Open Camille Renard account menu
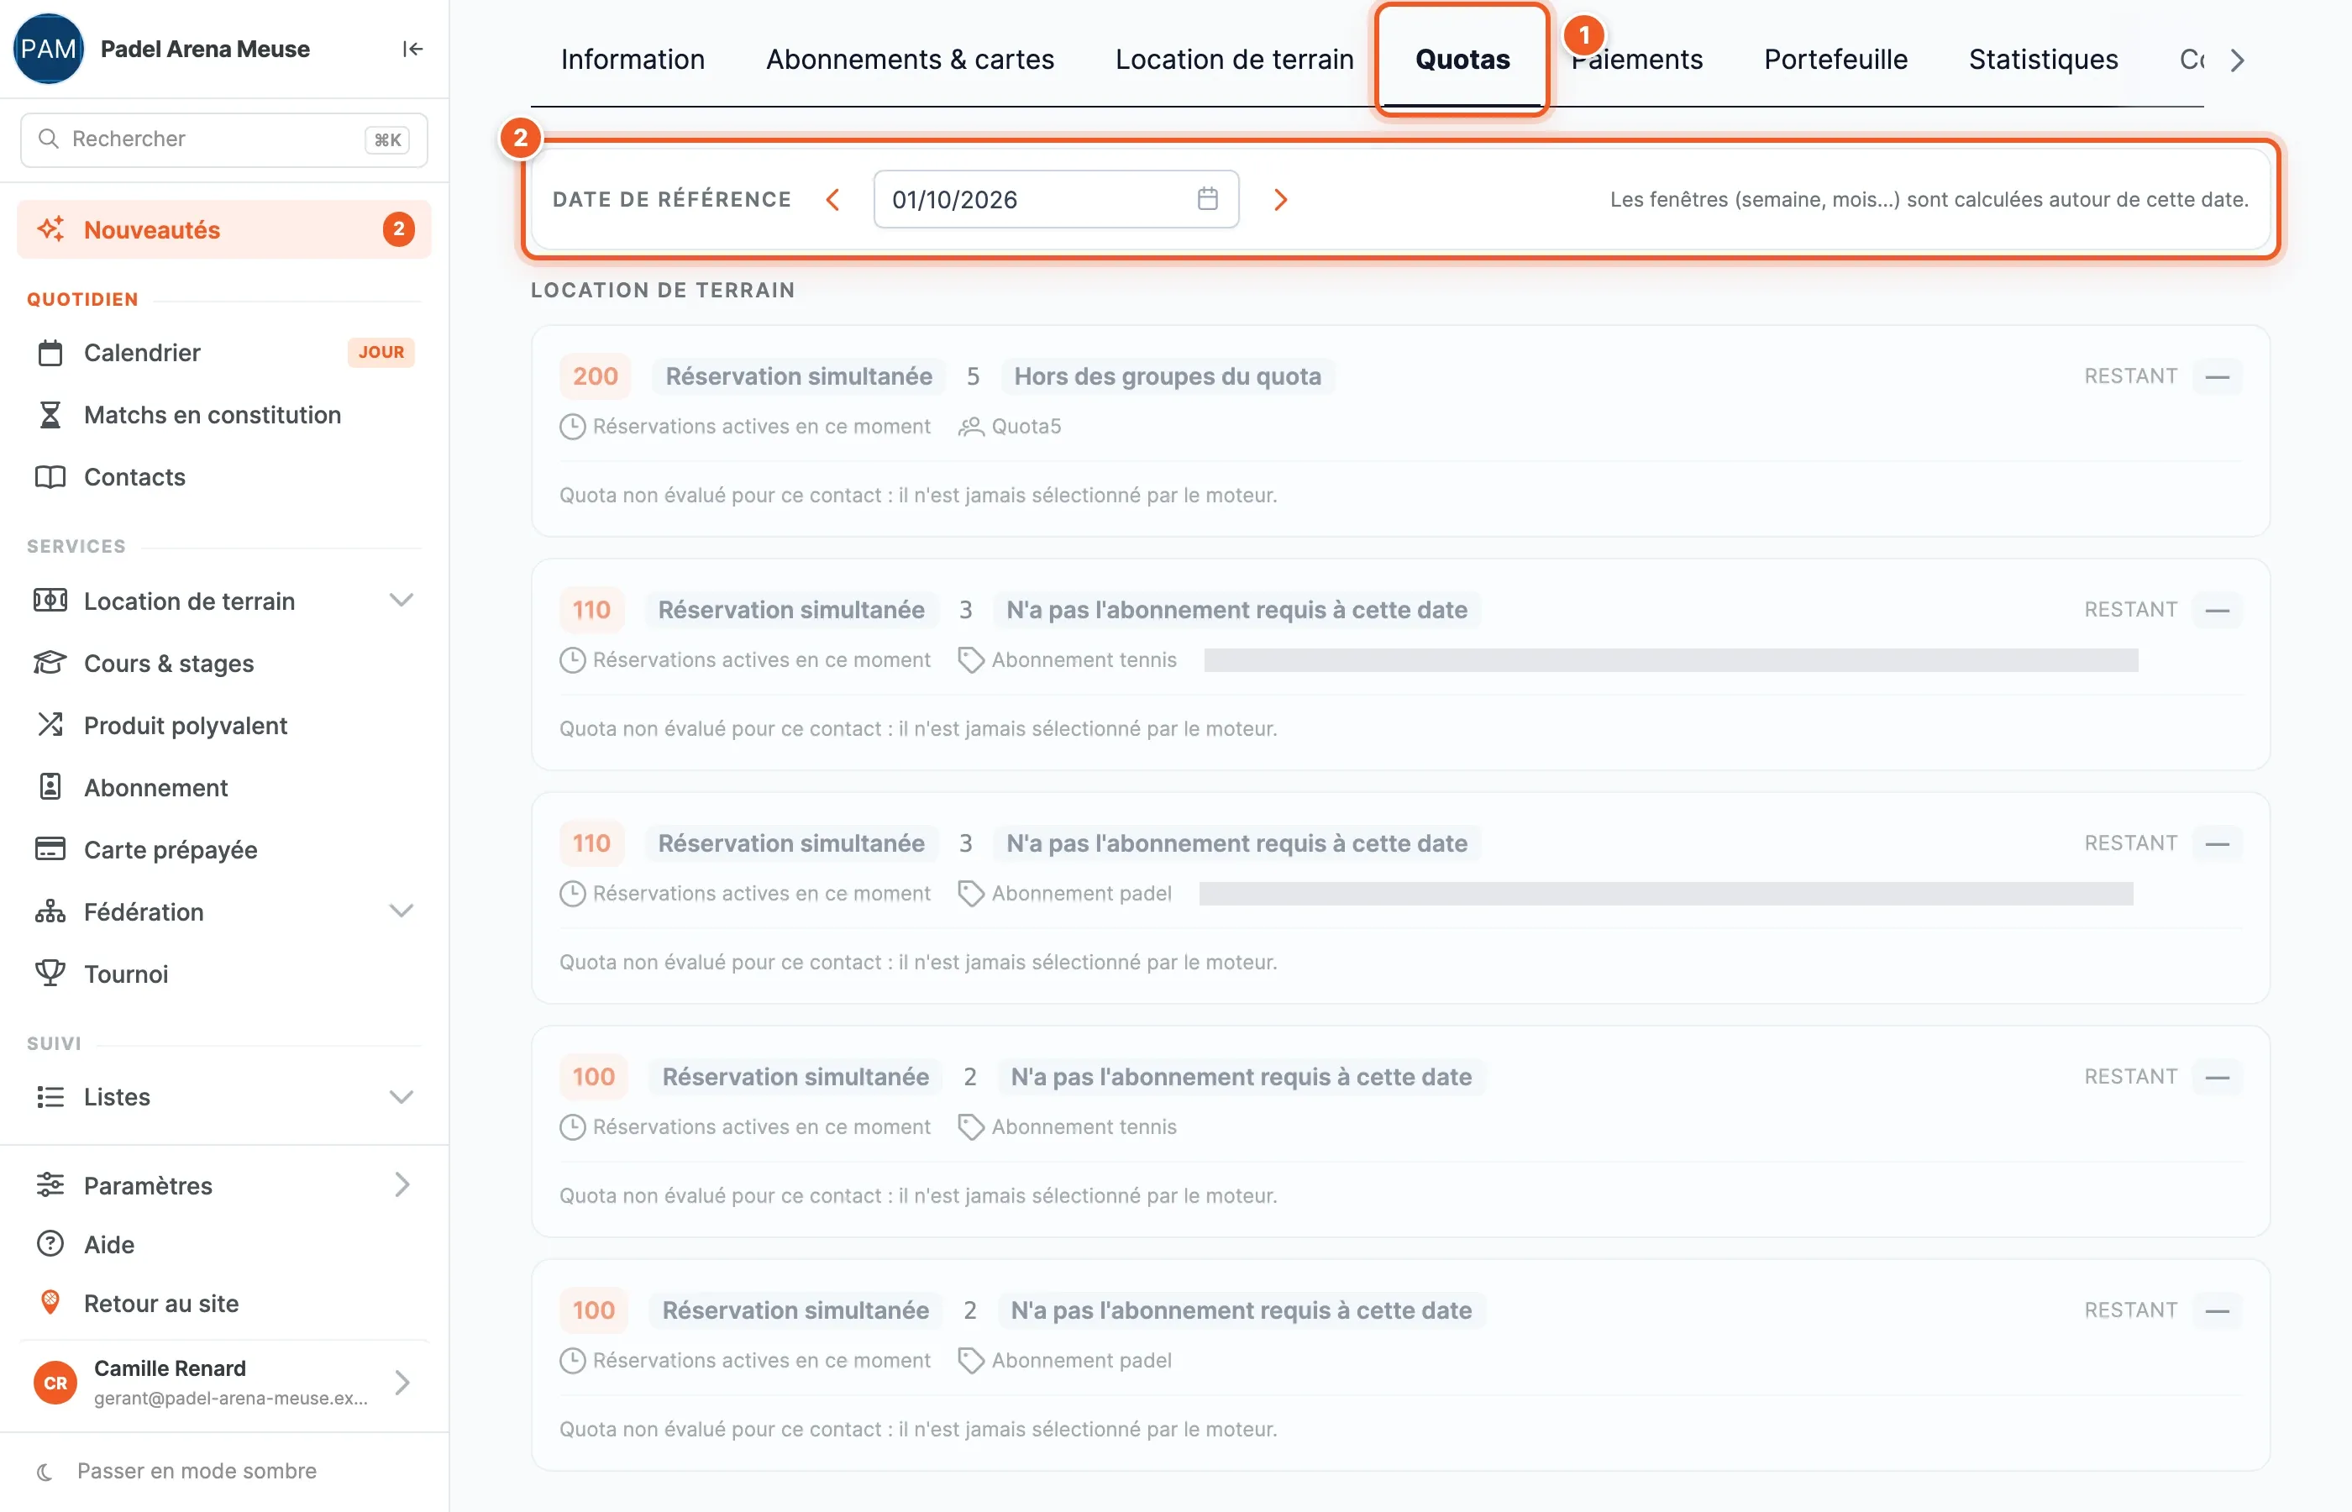 (223, 1383)
